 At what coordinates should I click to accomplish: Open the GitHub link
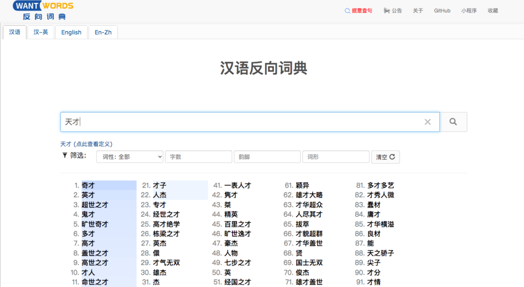[x=442, y=11]
